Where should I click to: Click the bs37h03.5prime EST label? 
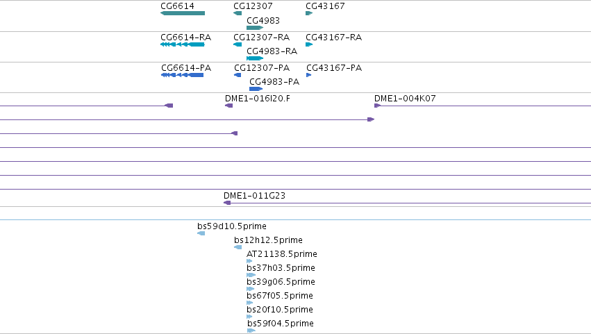click(281, 268)
